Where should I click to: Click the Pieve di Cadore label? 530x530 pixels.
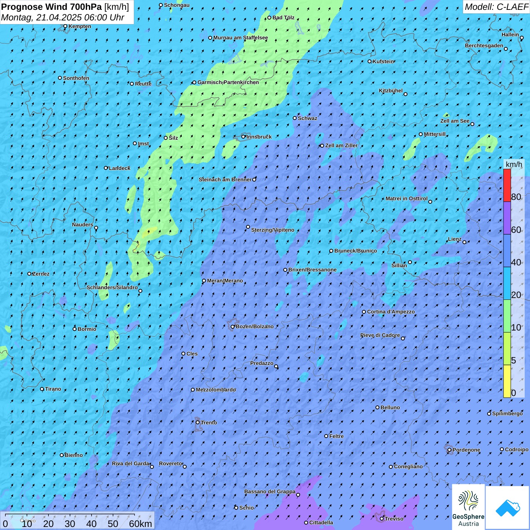380,335
